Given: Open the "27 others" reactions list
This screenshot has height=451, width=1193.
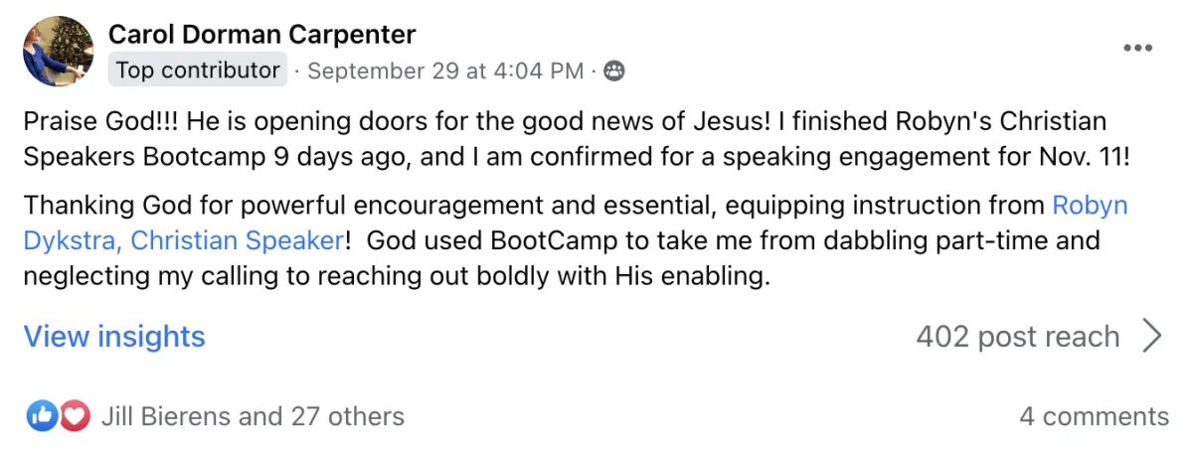Looking at the screenshot, I should pos(347,416).
